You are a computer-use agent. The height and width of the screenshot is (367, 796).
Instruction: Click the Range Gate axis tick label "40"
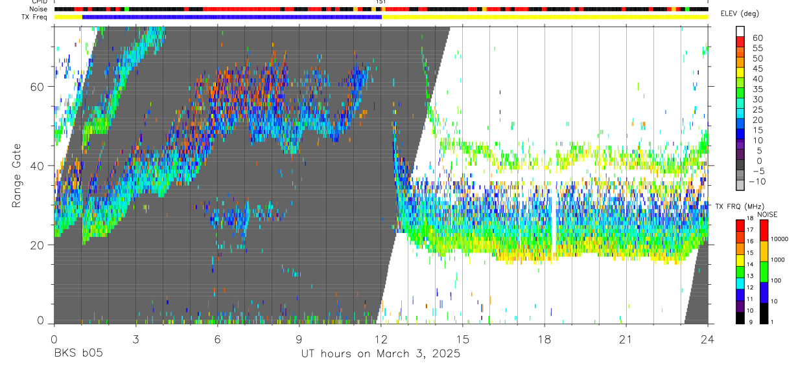coord(37,166)
